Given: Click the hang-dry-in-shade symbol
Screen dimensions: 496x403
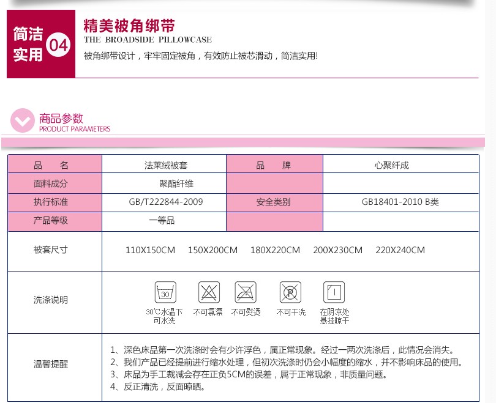Looking at the screenshot, I should pos(334,292).
